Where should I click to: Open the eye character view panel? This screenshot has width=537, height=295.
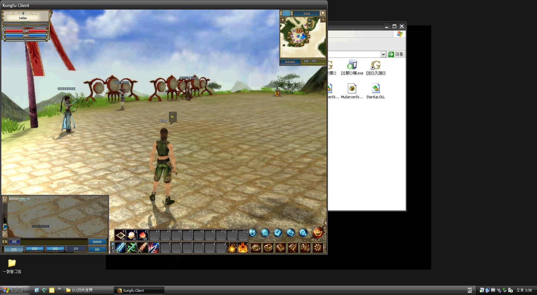[x=256, y=248]
